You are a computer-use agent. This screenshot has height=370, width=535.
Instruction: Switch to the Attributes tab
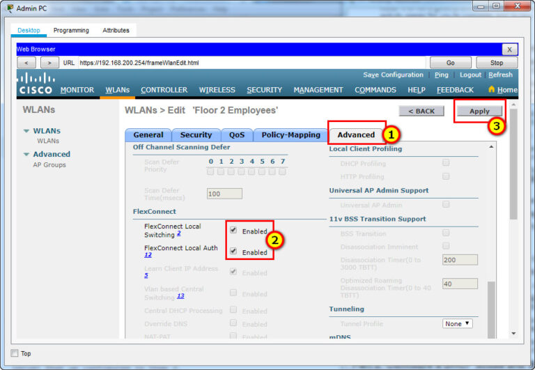click(x=116, y=31)
